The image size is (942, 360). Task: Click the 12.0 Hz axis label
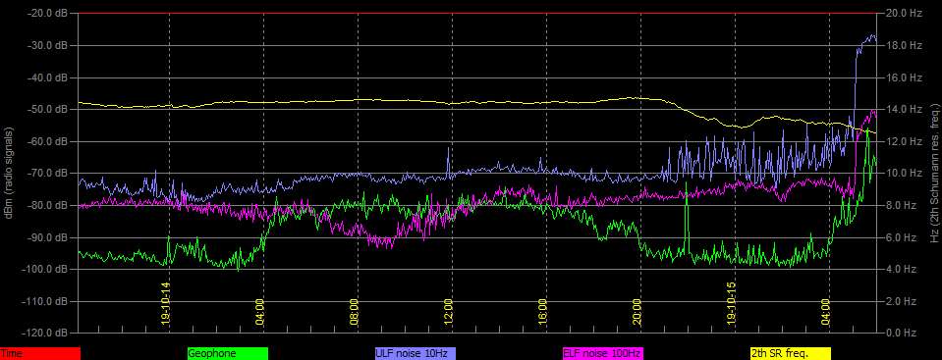click(x=903, y=141)
